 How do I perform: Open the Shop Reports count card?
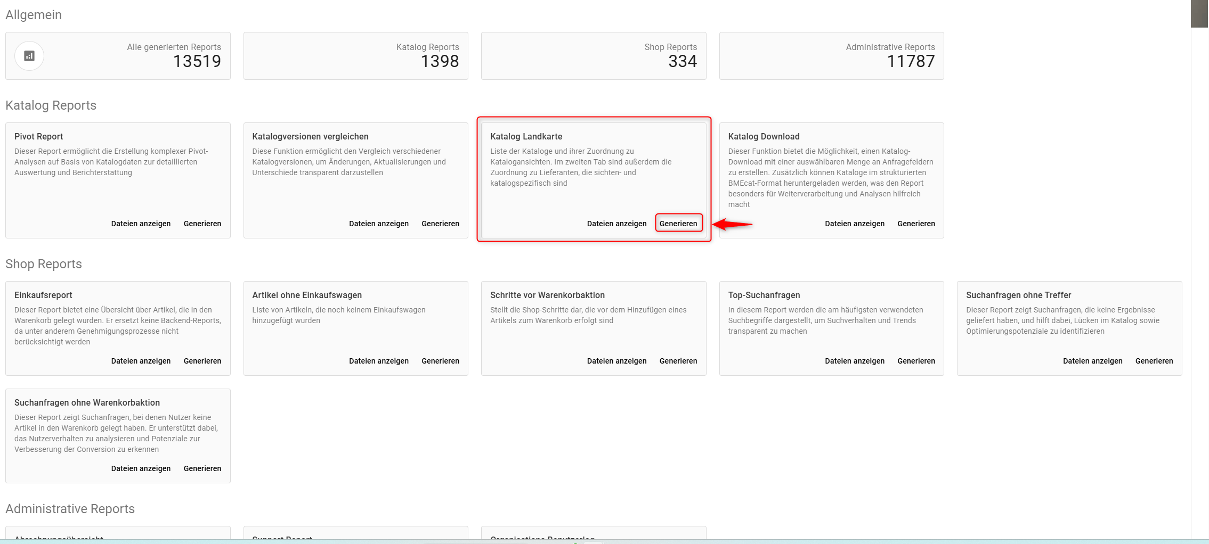(x=594, y=56)
